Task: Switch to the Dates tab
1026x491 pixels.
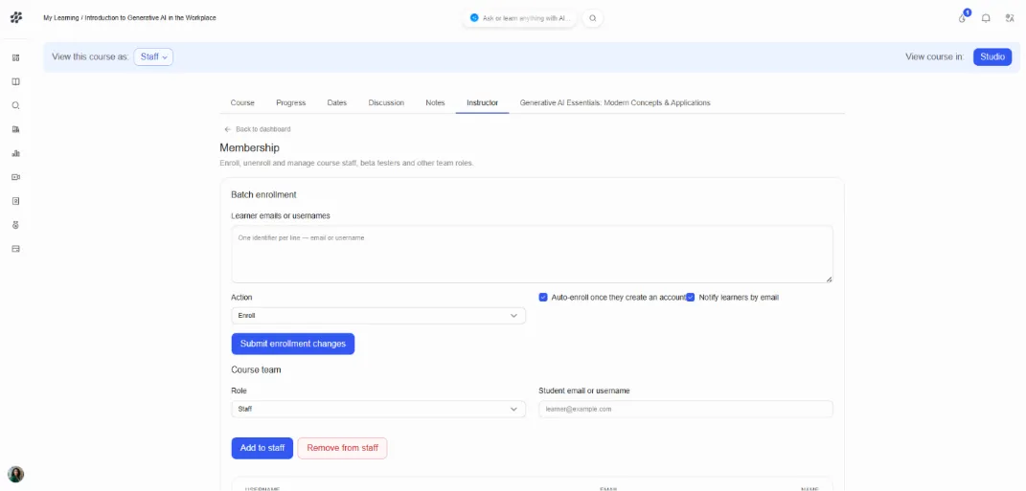Action: (337, 102)
